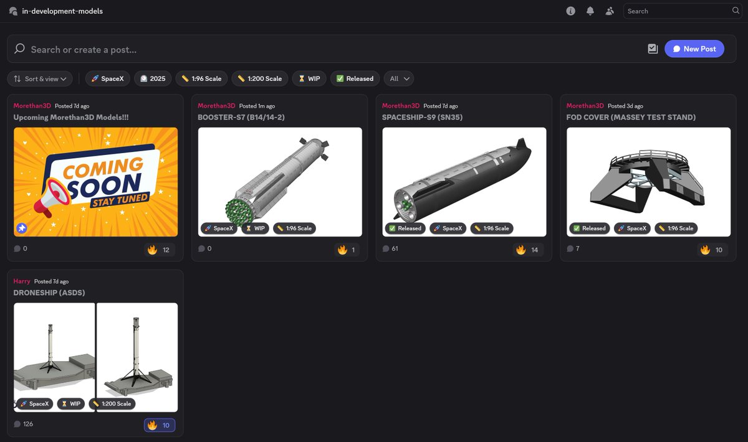Click the New Post button
The height and width of the screenshot is (442, 748).
[694, 49]
